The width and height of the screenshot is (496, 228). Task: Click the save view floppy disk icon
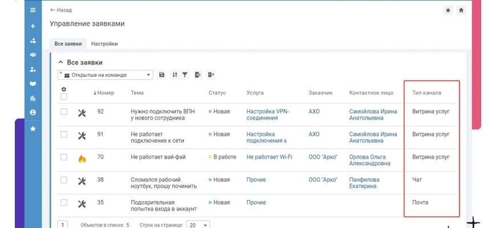[x=162, y=75]
